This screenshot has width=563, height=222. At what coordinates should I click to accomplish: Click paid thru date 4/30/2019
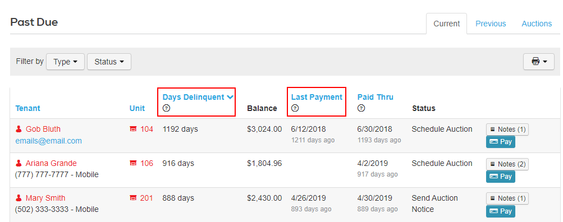pyautogui.click(x=375, y=198)
